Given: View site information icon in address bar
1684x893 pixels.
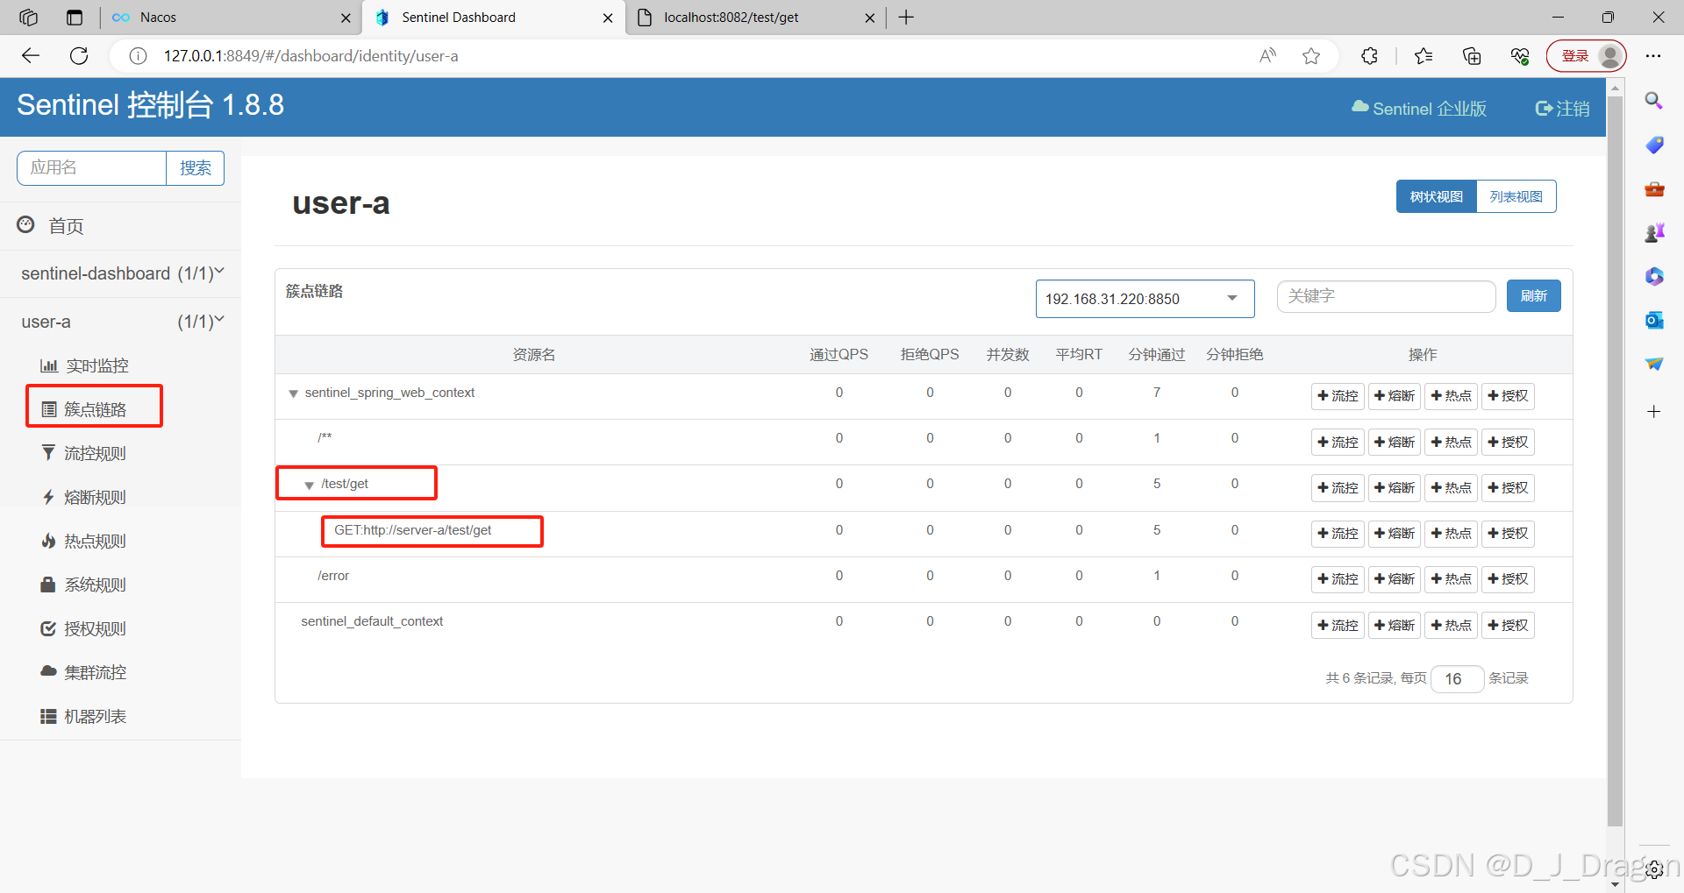Looking at the screenshot, I should (138, 56).
